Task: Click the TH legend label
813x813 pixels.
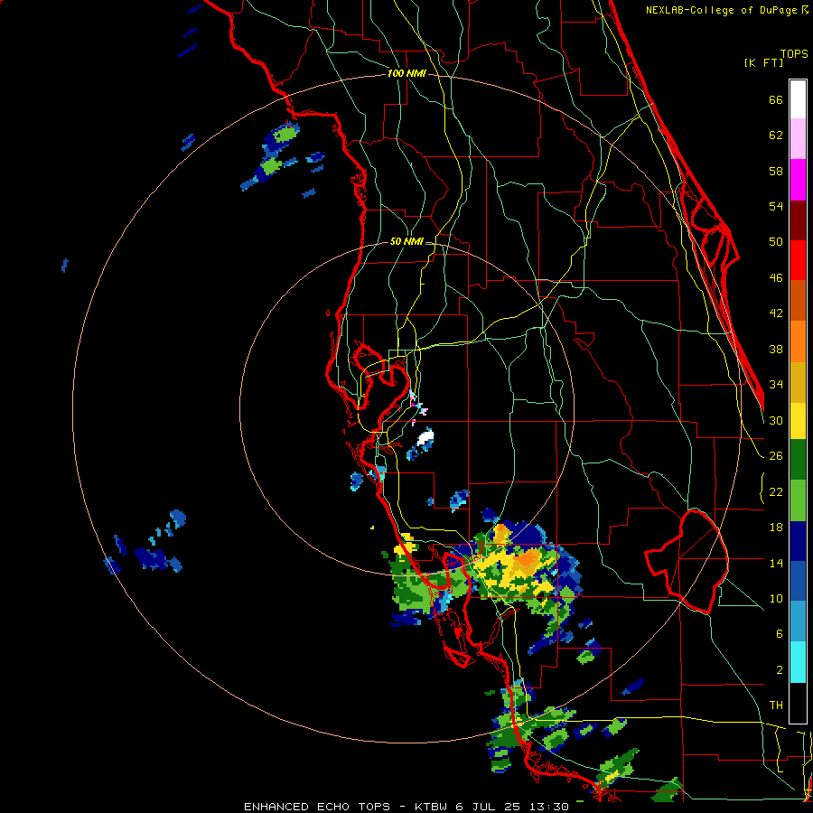Action: [776, 706]
